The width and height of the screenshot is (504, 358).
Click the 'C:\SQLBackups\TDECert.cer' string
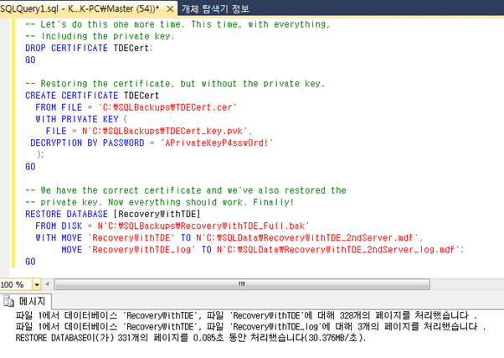coord(167,107)
